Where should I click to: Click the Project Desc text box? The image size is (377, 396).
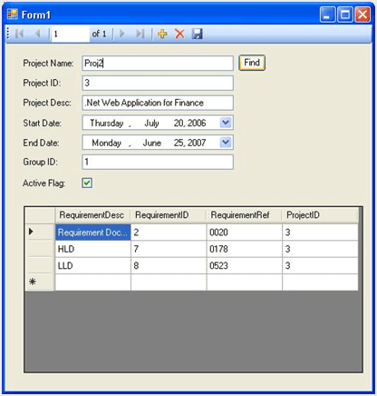pos(158,103)
